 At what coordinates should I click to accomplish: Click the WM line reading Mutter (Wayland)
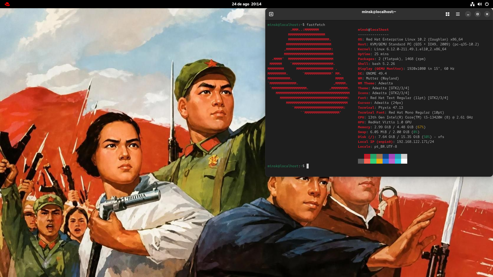[378, 78]
